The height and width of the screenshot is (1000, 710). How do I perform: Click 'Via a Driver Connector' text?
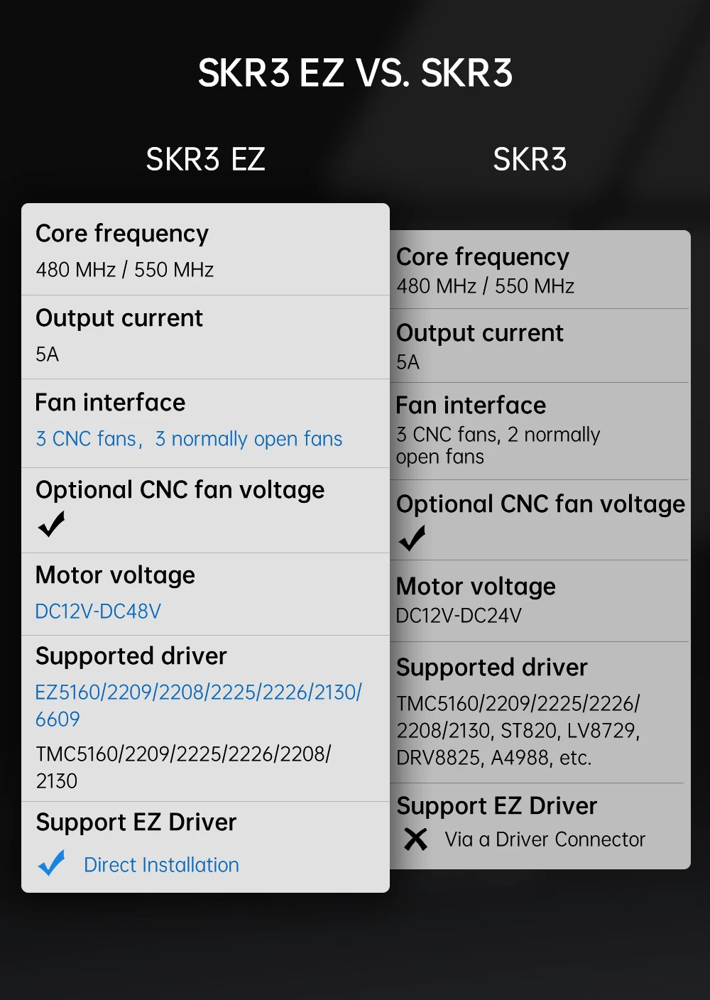pos(545,839)
